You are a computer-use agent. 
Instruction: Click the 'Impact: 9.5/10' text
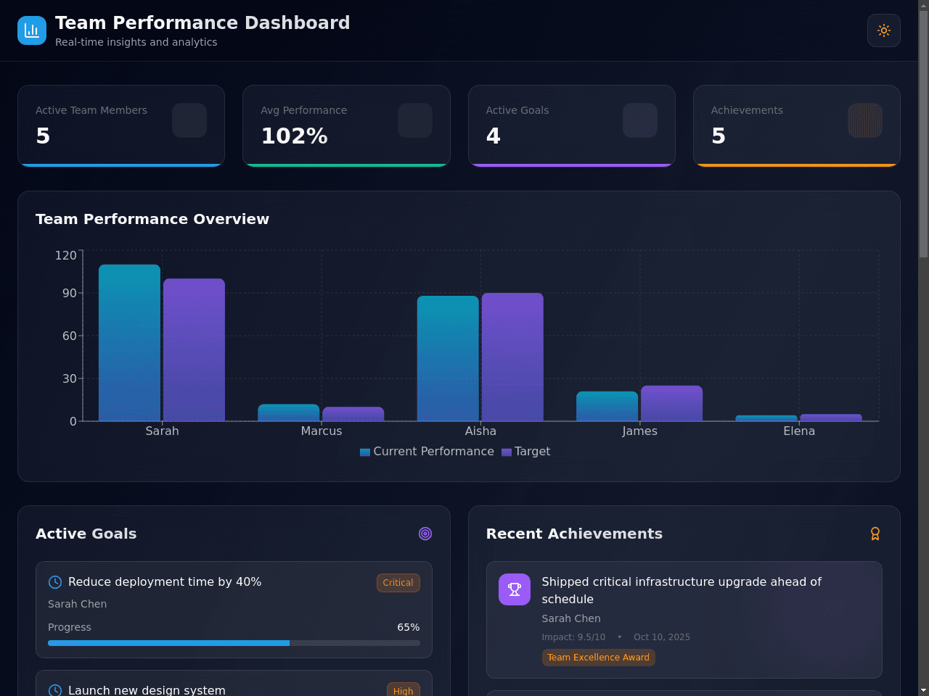click(x=573, y=637)
